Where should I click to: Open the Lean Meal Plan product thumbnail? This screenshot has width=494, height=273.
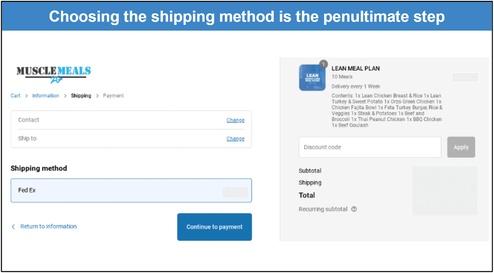click(312, 77)
